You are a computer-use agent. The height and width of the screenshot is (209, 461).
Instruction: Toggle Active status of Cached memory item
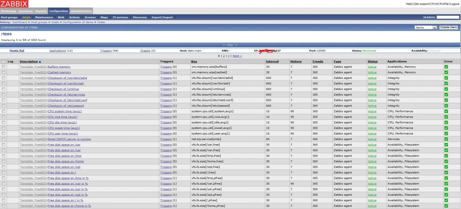click(x=372, y=72)
